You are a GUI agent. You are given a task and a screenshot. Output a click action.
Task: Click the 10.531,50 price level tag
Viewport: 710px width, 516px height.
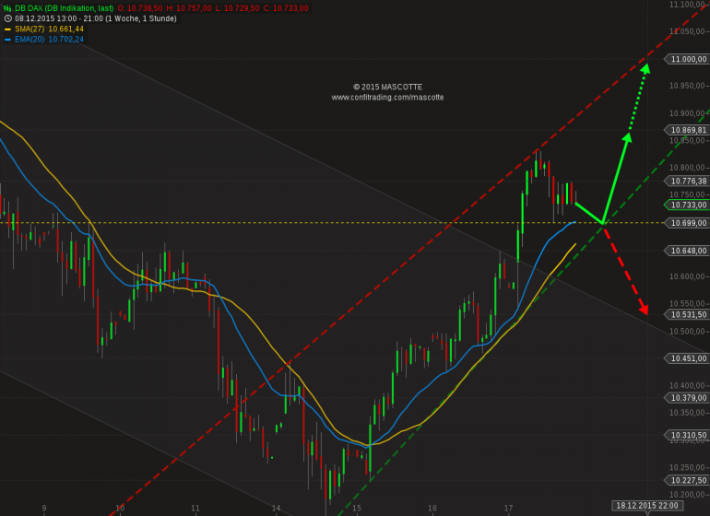(x=686, y=314)
